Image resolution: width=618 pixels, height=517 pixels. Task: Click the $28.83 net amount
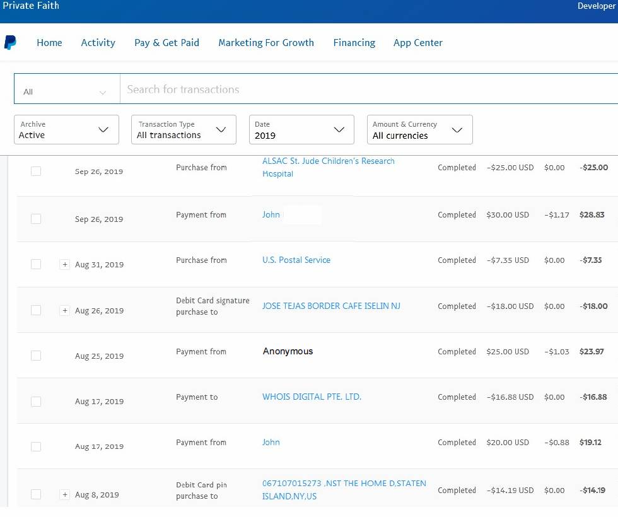[x=592, y=215]
